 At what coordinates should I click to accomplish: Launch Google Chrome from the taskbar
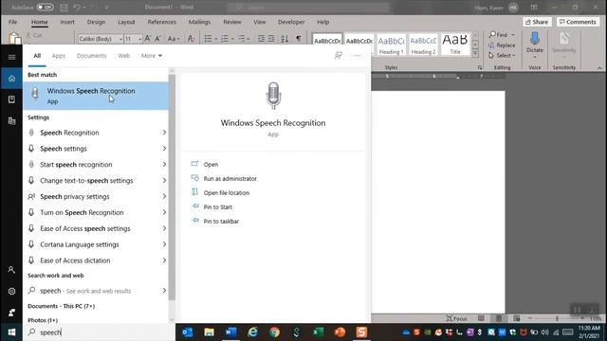[x=274, y=332]
